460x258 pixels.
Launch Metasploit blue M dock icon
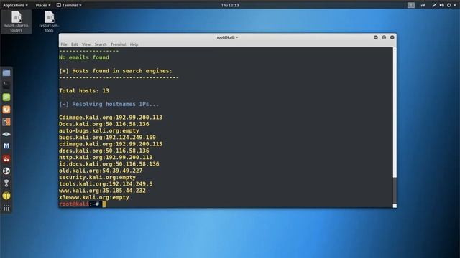click(x=6, y=146)
